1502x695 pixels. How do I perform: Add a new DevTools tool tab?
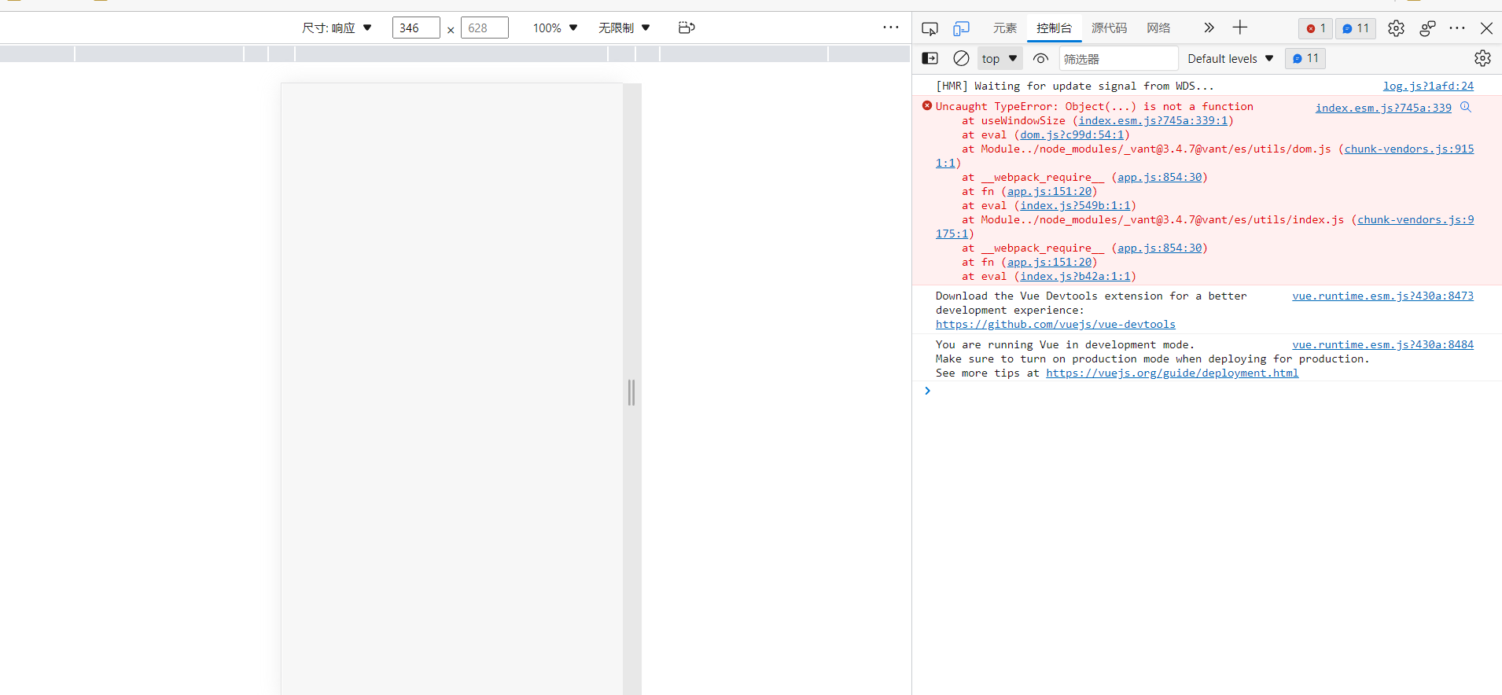click(1240, 28)
